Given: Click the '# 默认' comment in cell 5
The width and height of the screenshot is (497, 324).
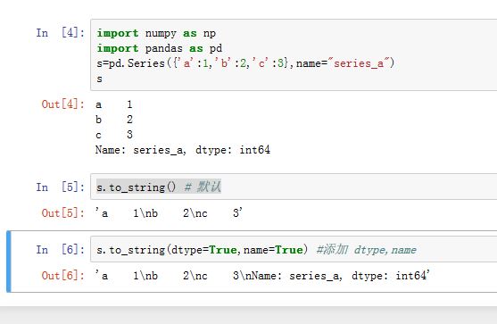Looking at the screenshot, I should (203, 187).
